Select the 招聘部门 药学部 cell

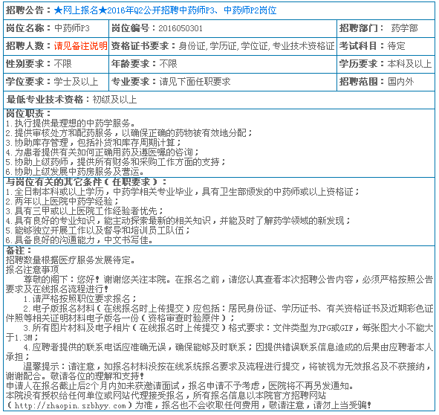tap(386, 28)
